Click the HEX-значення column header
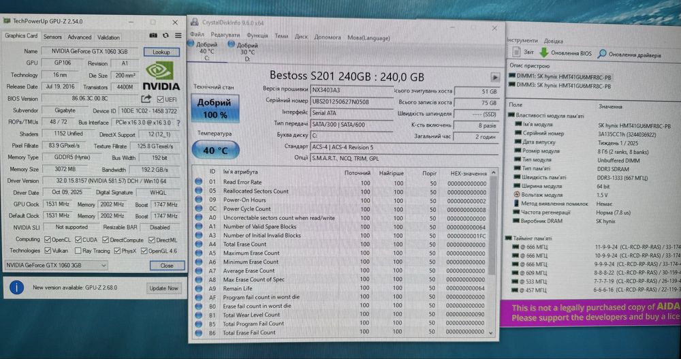Screen dimensions: 681x359 pos(469,174)
